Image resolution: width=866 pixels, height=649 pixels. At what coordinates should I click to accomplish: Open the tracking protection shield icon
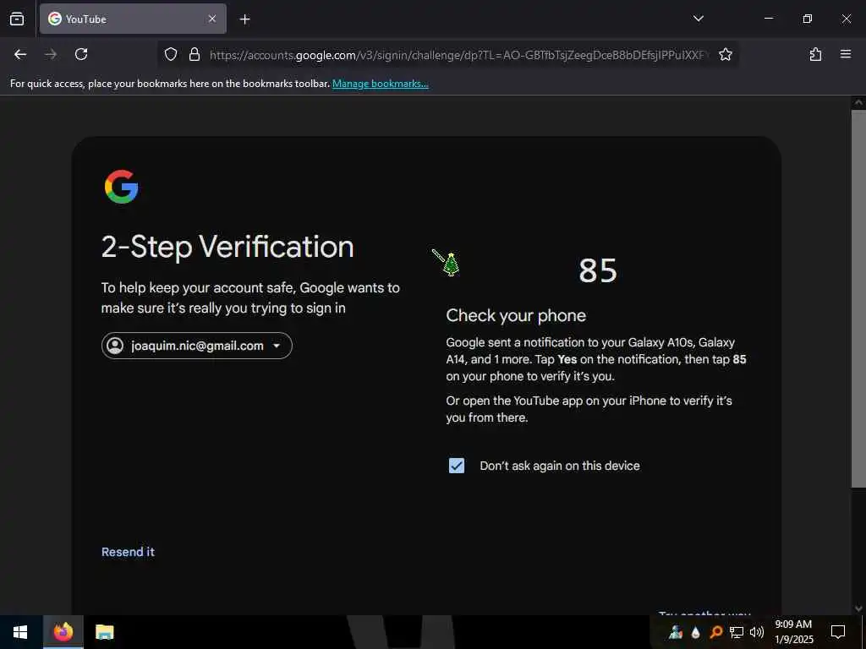coord(171,54)
